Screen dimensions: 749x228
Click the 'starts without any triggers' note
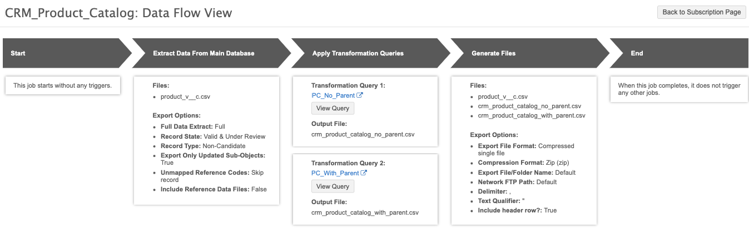click(x=62, y=85)
